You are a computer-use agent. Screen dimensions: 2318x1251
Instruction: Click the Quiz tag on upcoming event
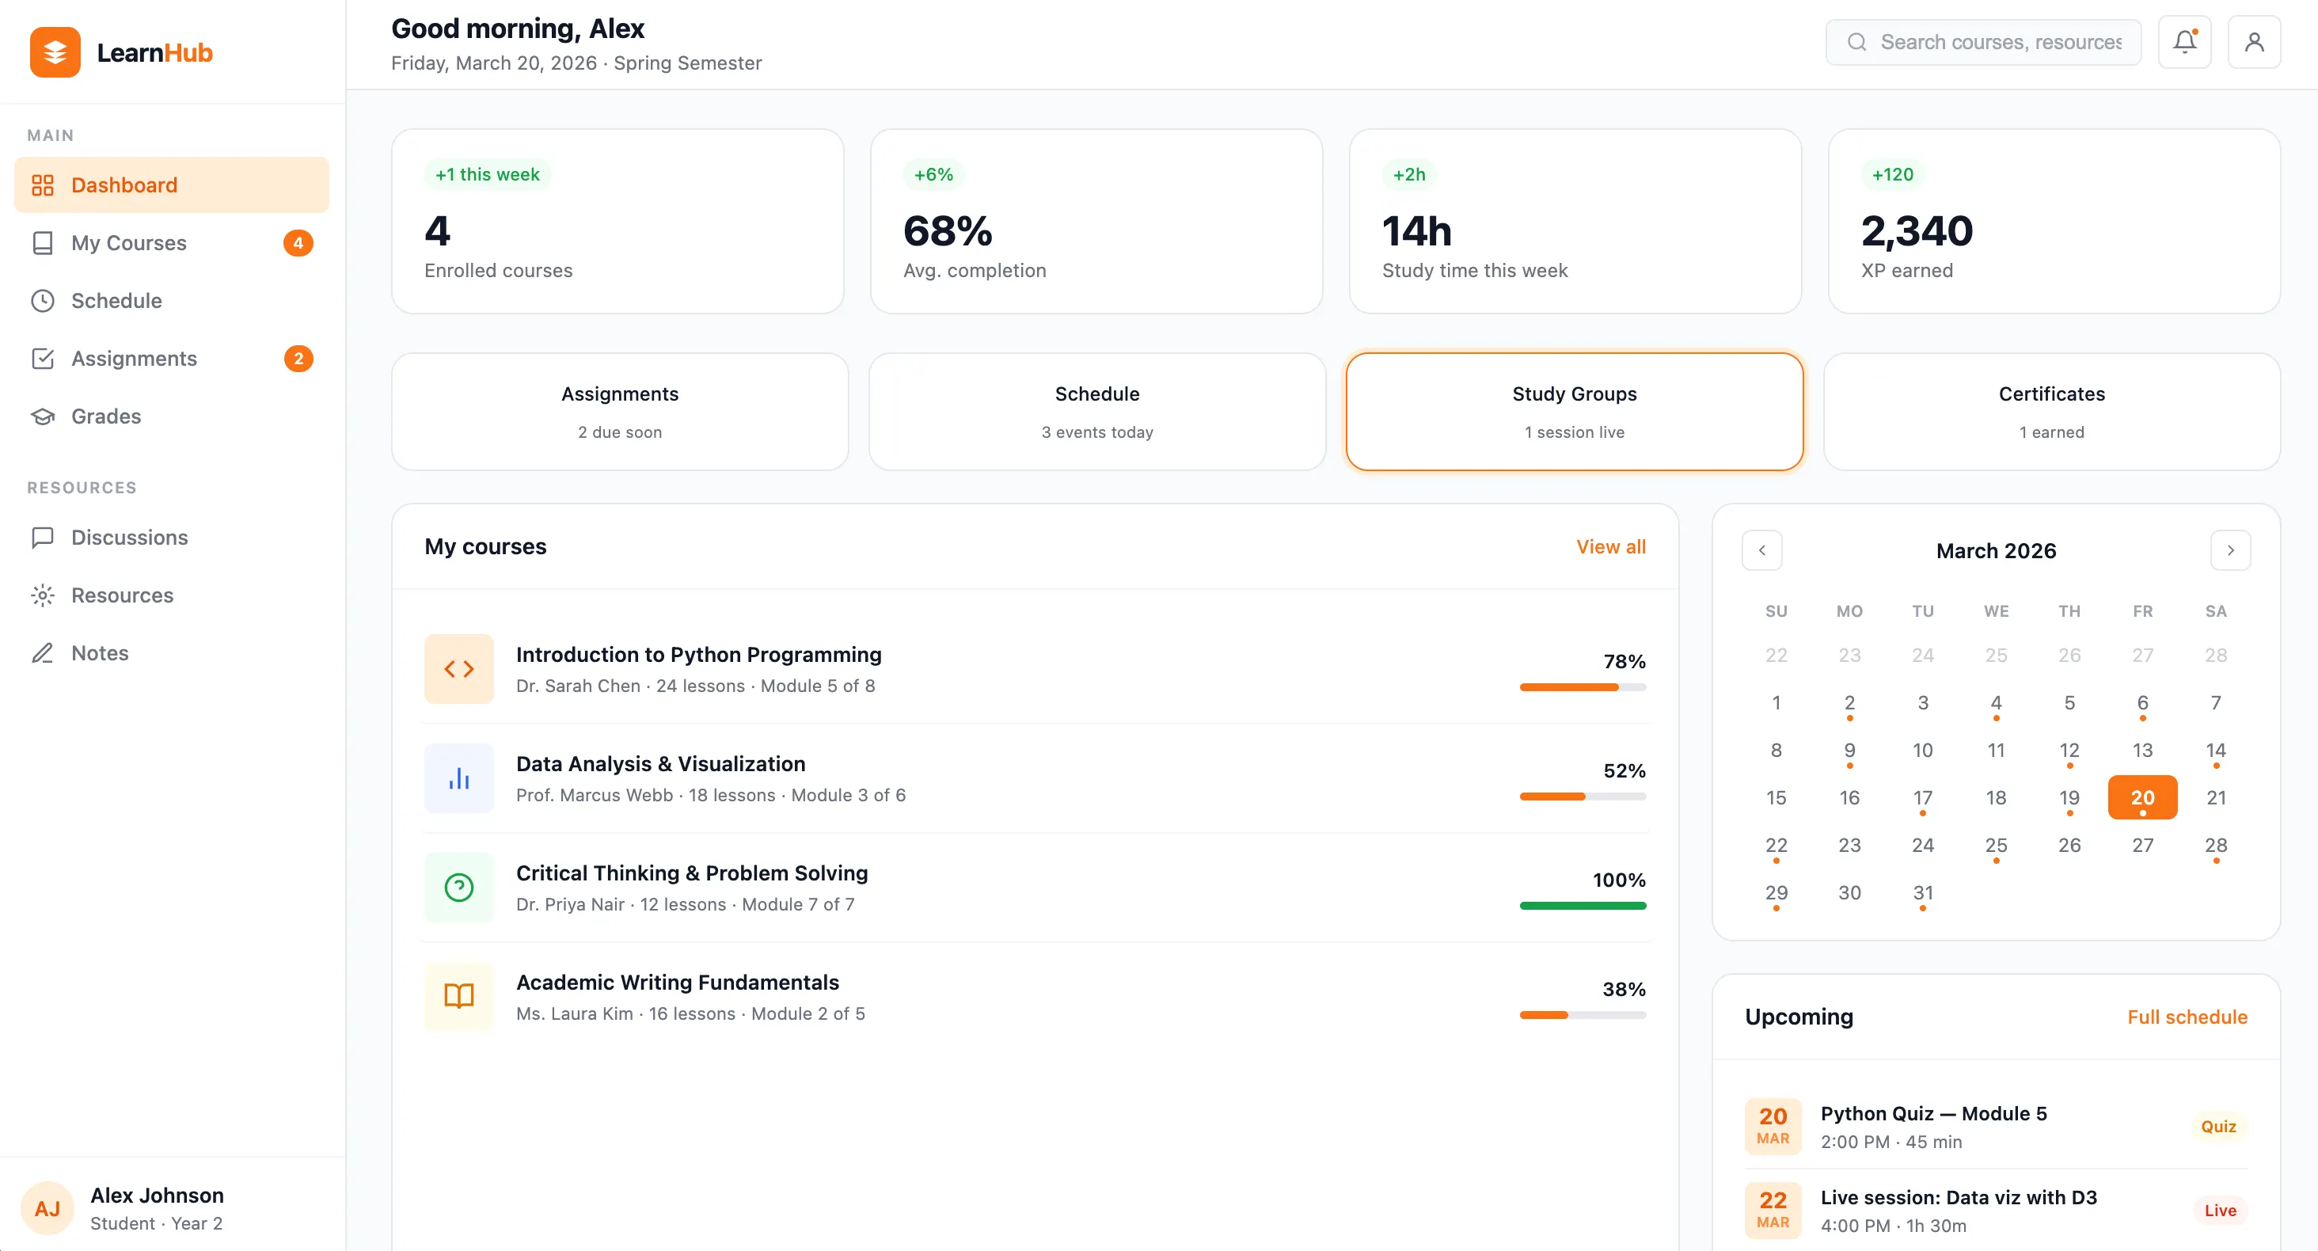pyautogui.click(x=2218, y=1127)
